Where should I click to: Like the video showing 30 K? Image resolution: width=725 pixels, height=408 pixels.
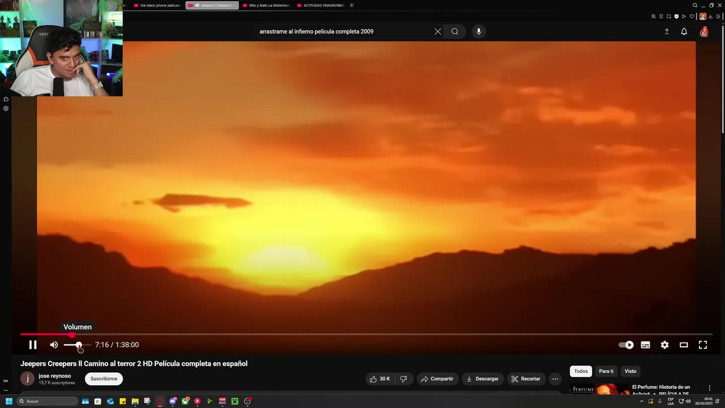click(x=381, y=379)
